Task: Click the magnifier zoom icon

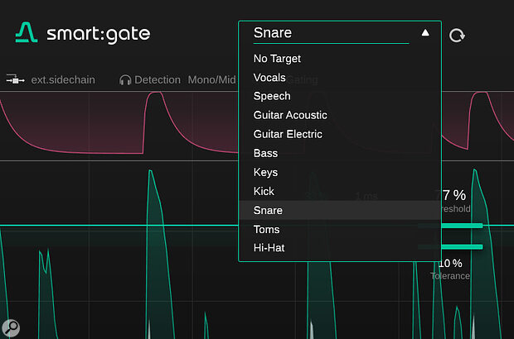Action: 11,327
